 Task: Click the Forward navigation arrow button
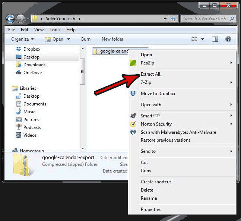coord(21,19)
